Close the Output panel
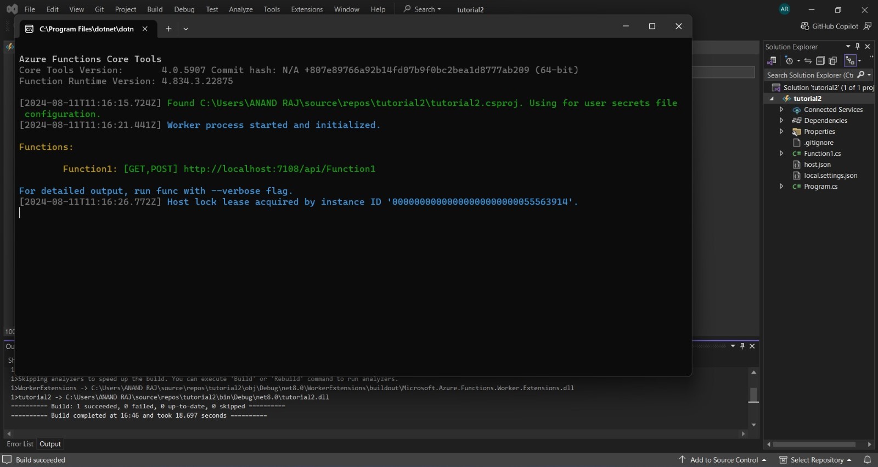This screenshot has height=467, width=878. coord(752,346)
